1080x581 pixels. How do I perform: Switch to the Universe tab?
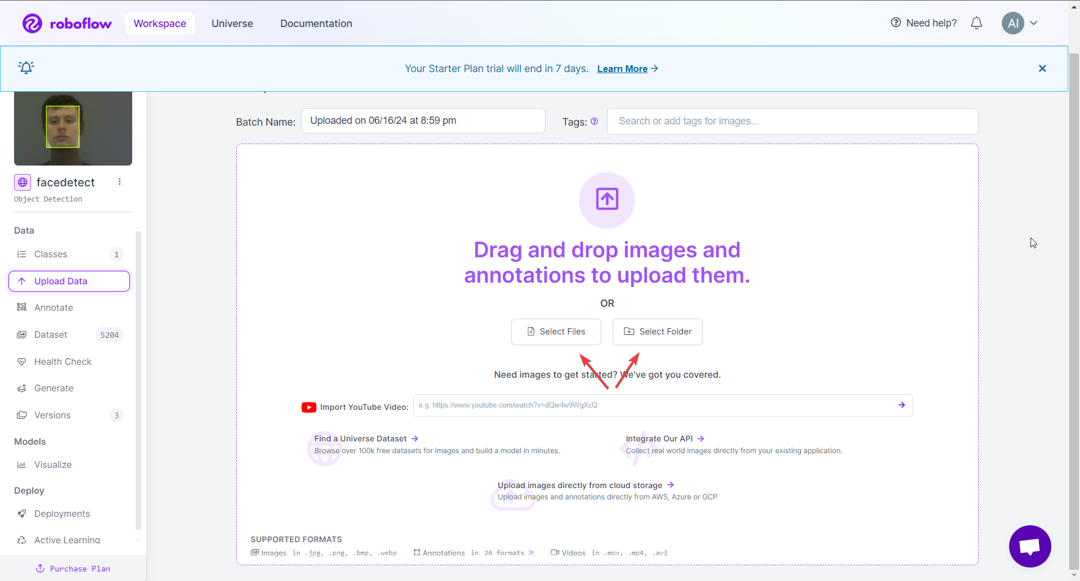[x=232, y=23]
